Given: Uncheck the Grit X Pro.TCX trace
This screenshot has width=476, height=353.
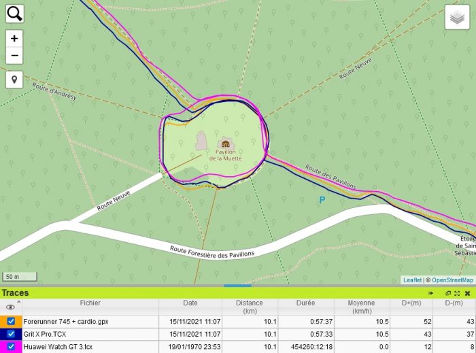Looking at the screenshot, I should point(11,334).
